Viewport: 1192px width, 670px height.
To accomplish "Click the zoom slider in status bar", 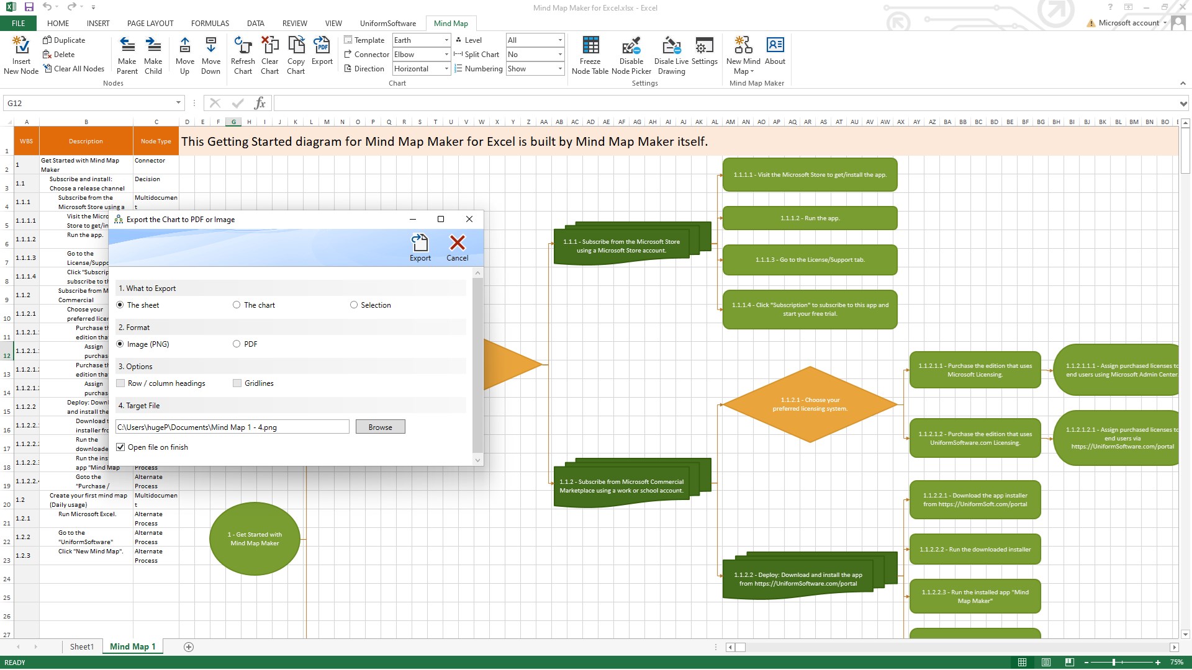I will [1114, 663].
